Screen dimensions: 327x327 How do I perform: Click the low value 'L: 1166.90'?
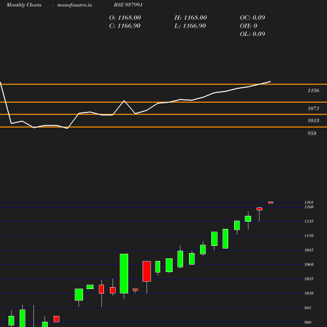click(x=190, y=26)
